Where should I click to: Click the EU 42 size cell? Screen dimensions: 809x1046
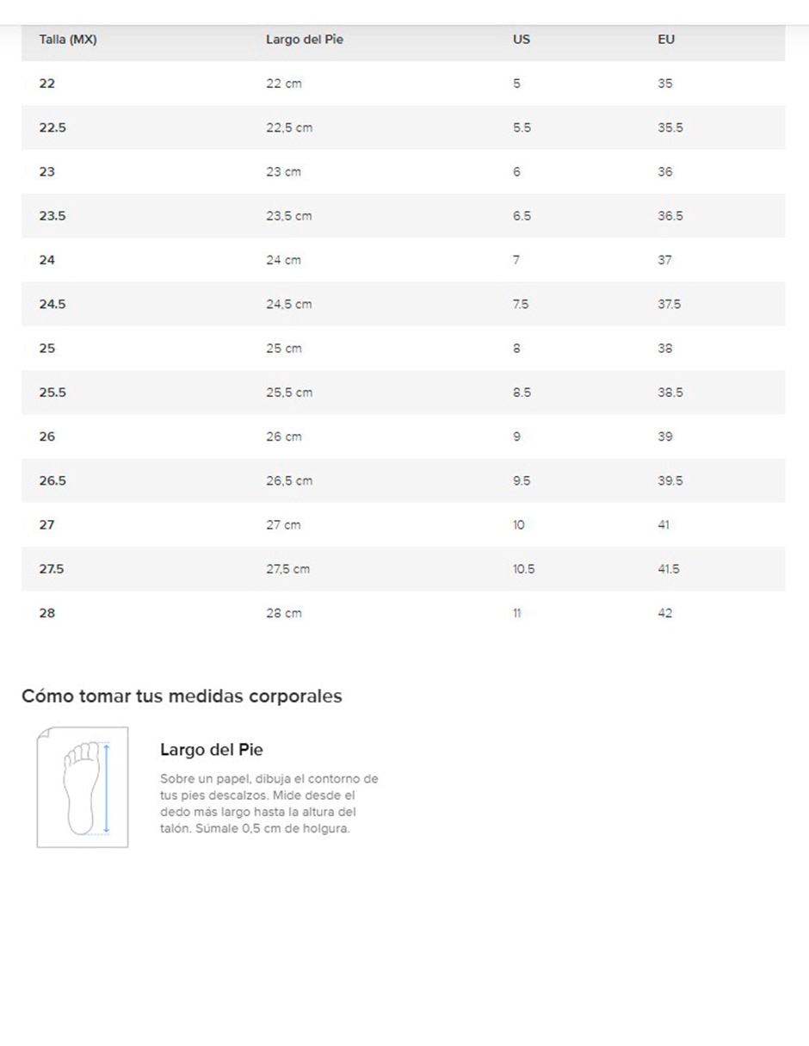click(x=665, y=613)
